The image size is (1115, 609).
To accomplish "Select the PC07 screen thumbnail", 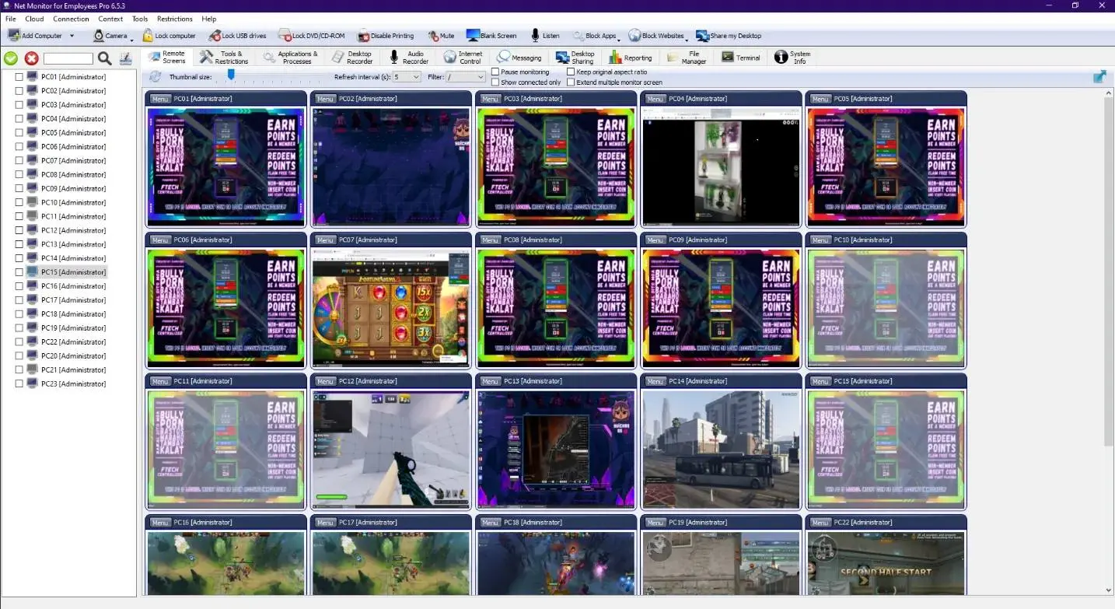I will (391, 308).
